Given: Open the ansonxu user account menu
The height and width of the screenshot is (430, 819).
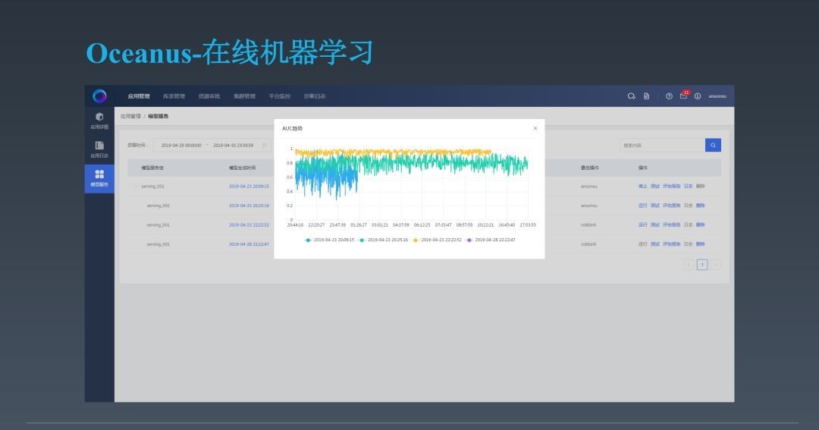Looking at the screenshot, I should point(717,96).
